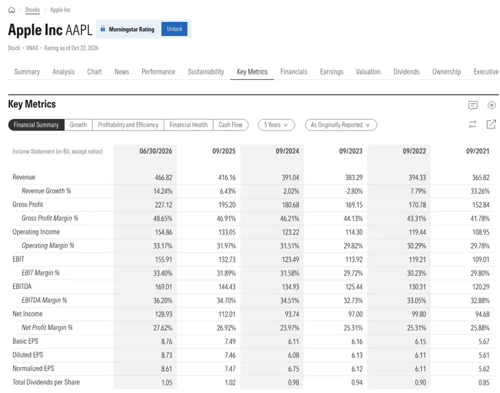The width and height of the screenshot is (500, 393).
Task: Switch to the Chart tab
Action: [94, 72]
